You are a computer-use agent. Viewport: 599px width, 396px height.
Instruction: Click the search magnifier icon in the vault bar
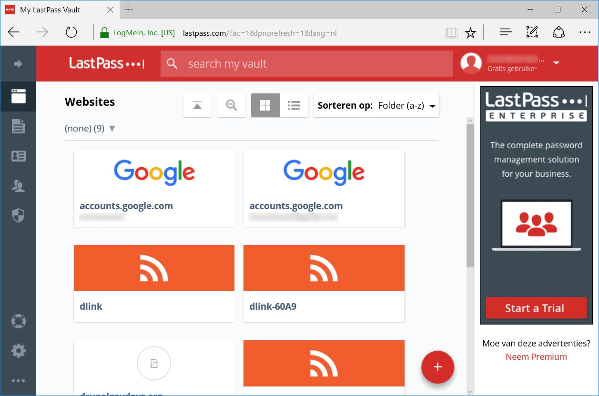(x=172, y=64)
